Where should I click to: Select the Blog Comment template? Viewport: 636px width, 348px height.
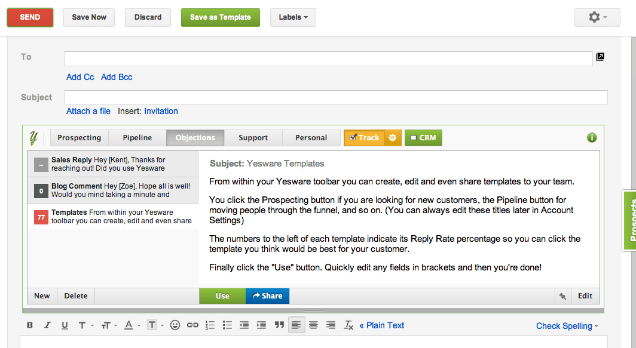(x=114, y=190)
